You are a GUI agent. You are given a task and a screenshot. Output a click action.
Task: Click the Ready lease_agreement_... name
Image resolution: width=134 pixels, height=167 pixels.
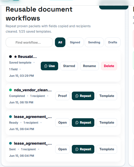tap(33, 117)
